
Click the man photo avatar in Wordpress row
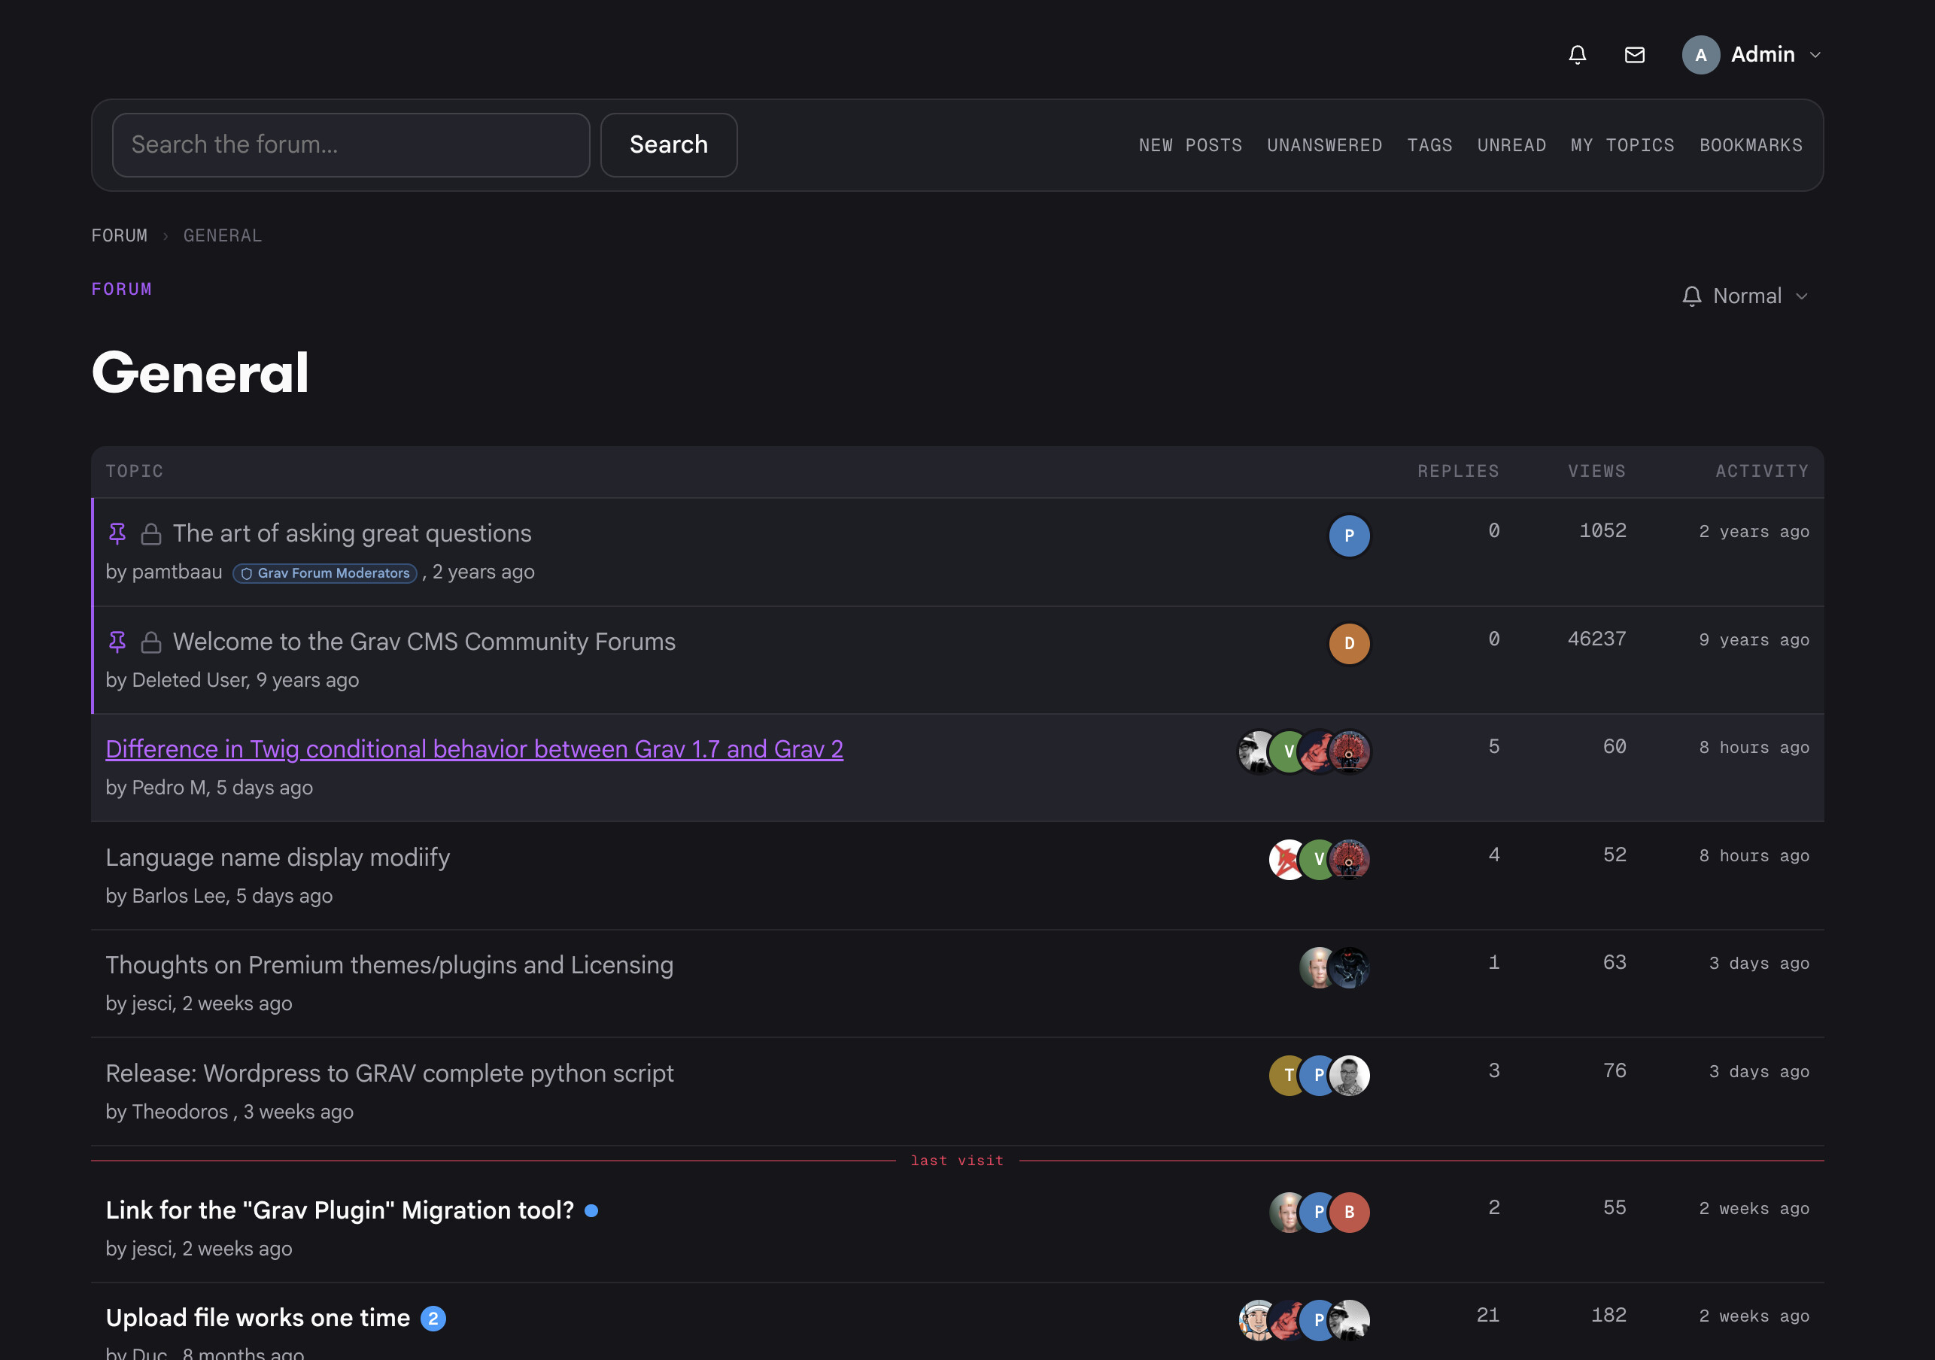[x=1349, y=1075]
